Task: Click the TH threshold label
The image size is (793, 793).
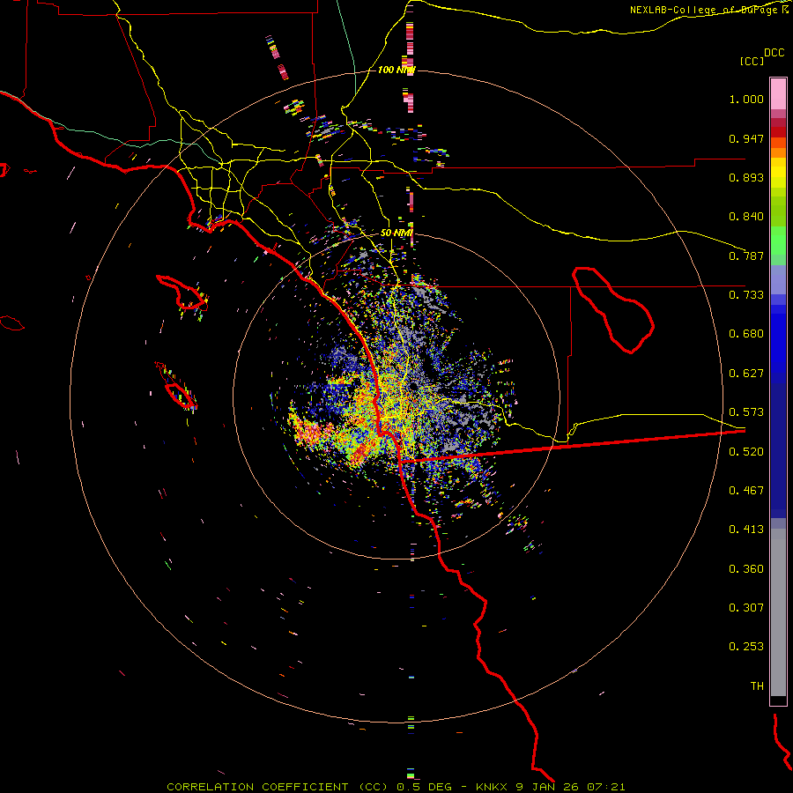Action: tap(757, 686)
